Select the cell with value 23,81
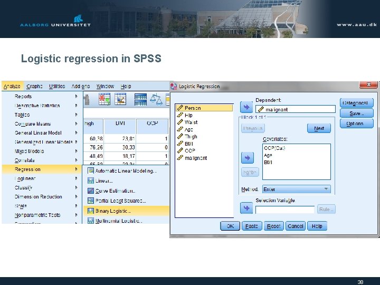Screen dimensions: 380x285 pos(120,139)
